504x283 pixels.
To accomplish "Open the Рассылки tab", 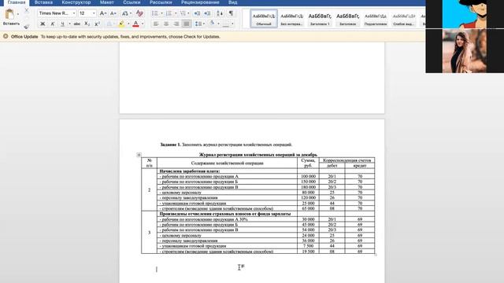I will pos(161,2).
